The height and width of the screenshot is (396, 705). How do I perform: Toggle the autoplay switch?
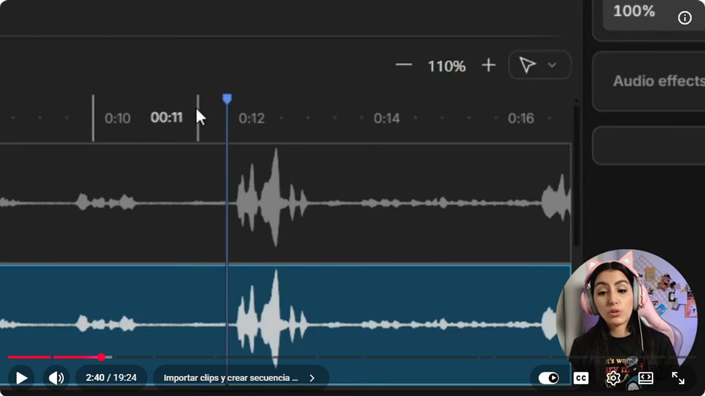tap(548, 378)
